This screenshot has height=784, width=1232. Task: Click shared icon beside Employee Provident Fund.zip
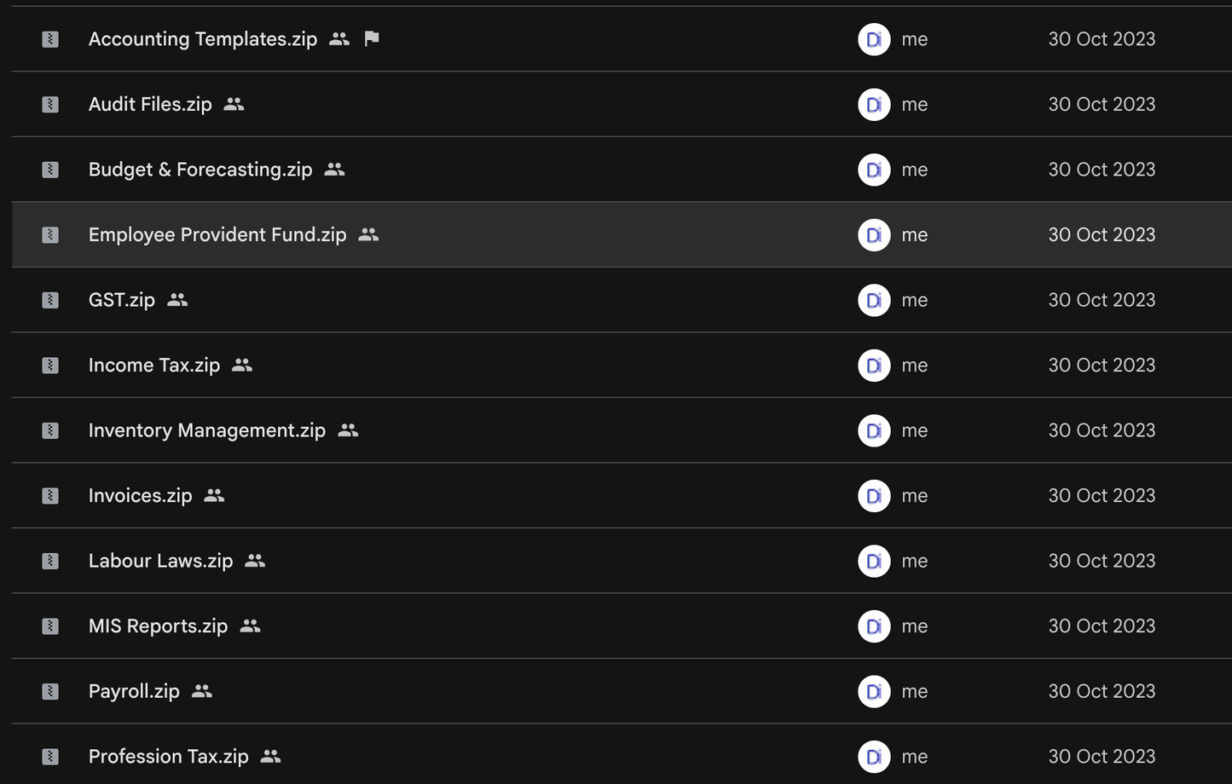tap(368, 234)
